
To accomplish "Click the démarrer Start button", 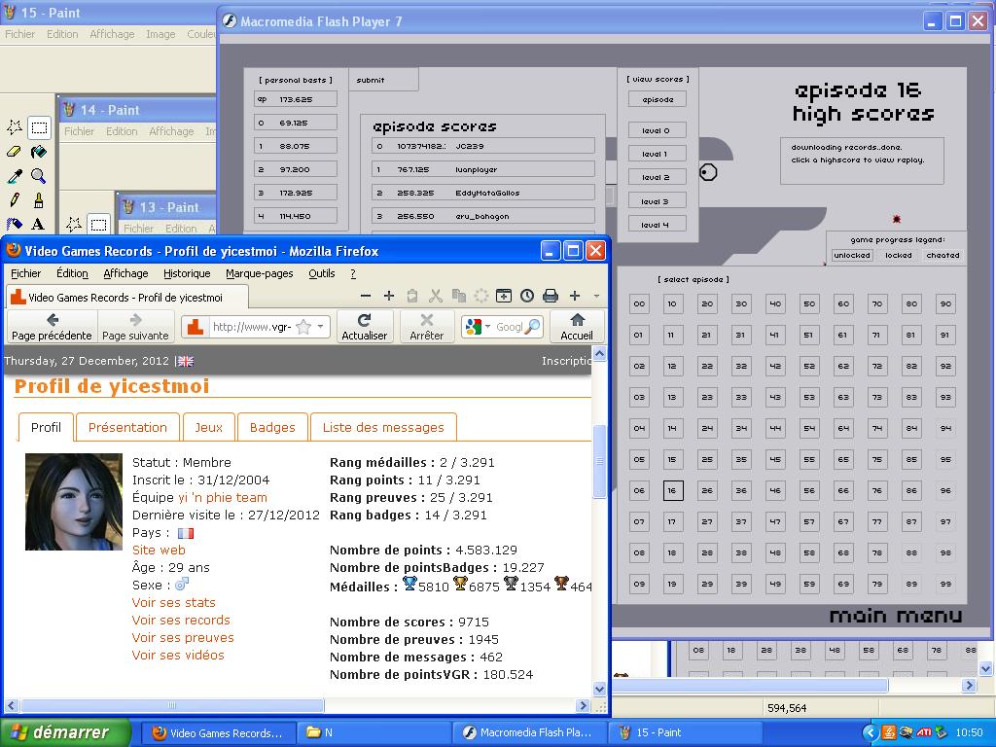I will click(x=66, y=732).
